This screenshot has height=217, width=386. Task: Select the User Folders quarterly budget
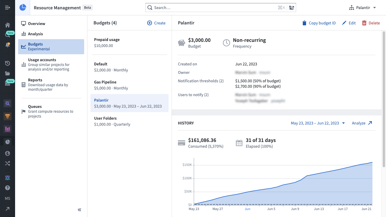(129, 121)
